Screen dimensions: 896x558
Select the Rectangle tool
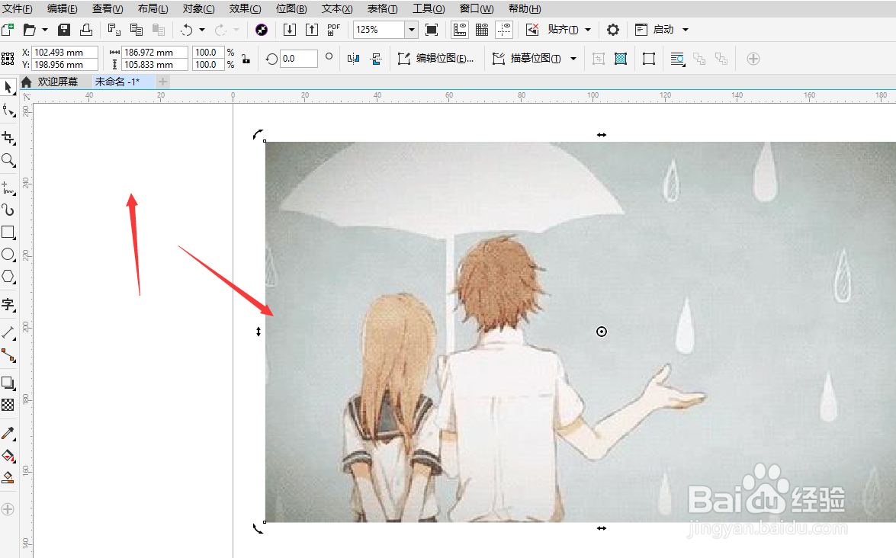click(x=8, y=232)
